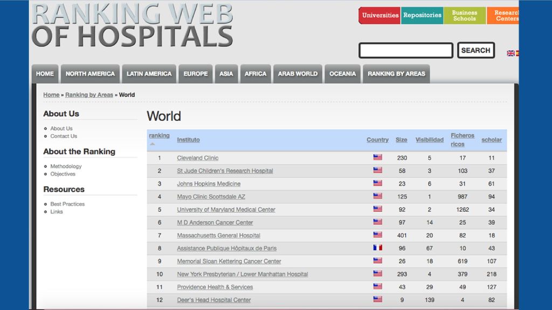The image size is (552, 310).
Task: Open Memorial Sloan Kettering Cancer Center link
Action: tap(229, 261)
